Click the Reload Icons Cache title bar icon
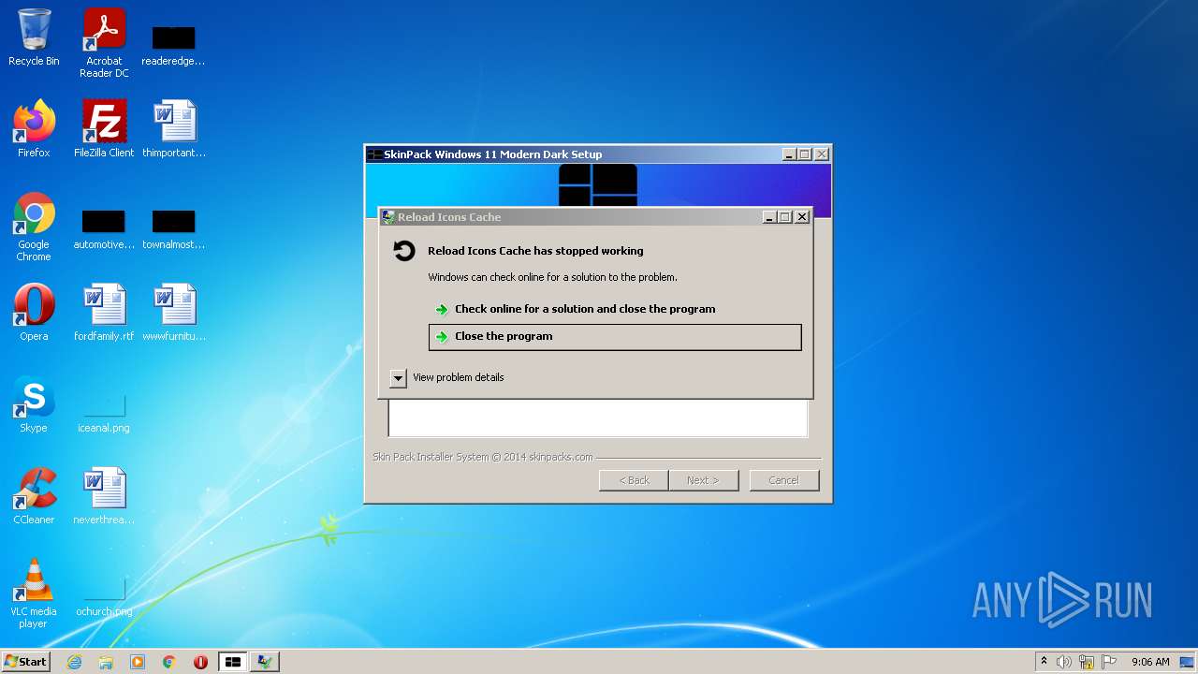Viewport: 1198px width, 674px height. (x=388, y=217)
